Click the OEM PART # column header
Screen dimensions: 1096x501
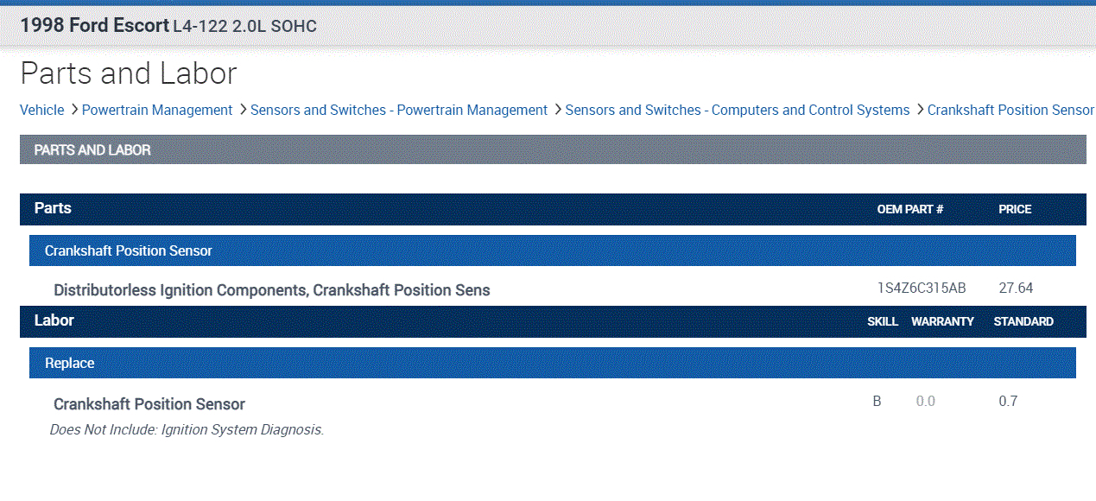(910, 209)
